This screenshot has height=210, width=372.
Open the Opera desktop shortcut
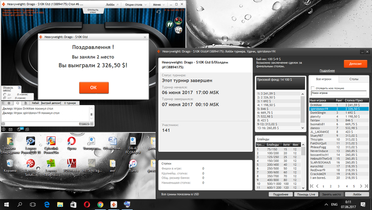coord(72,143)
